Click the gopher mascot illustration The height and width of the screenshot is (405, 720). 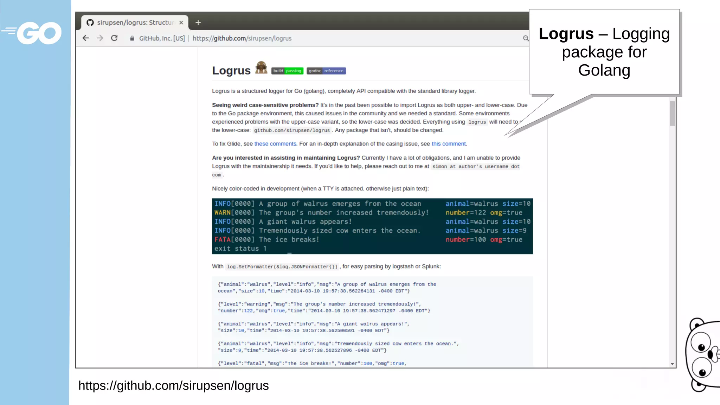(x=703, y=355)
